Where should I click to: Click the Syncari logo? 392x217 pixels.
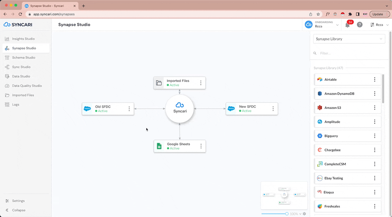pyautogui.click(x=18, y=24)
